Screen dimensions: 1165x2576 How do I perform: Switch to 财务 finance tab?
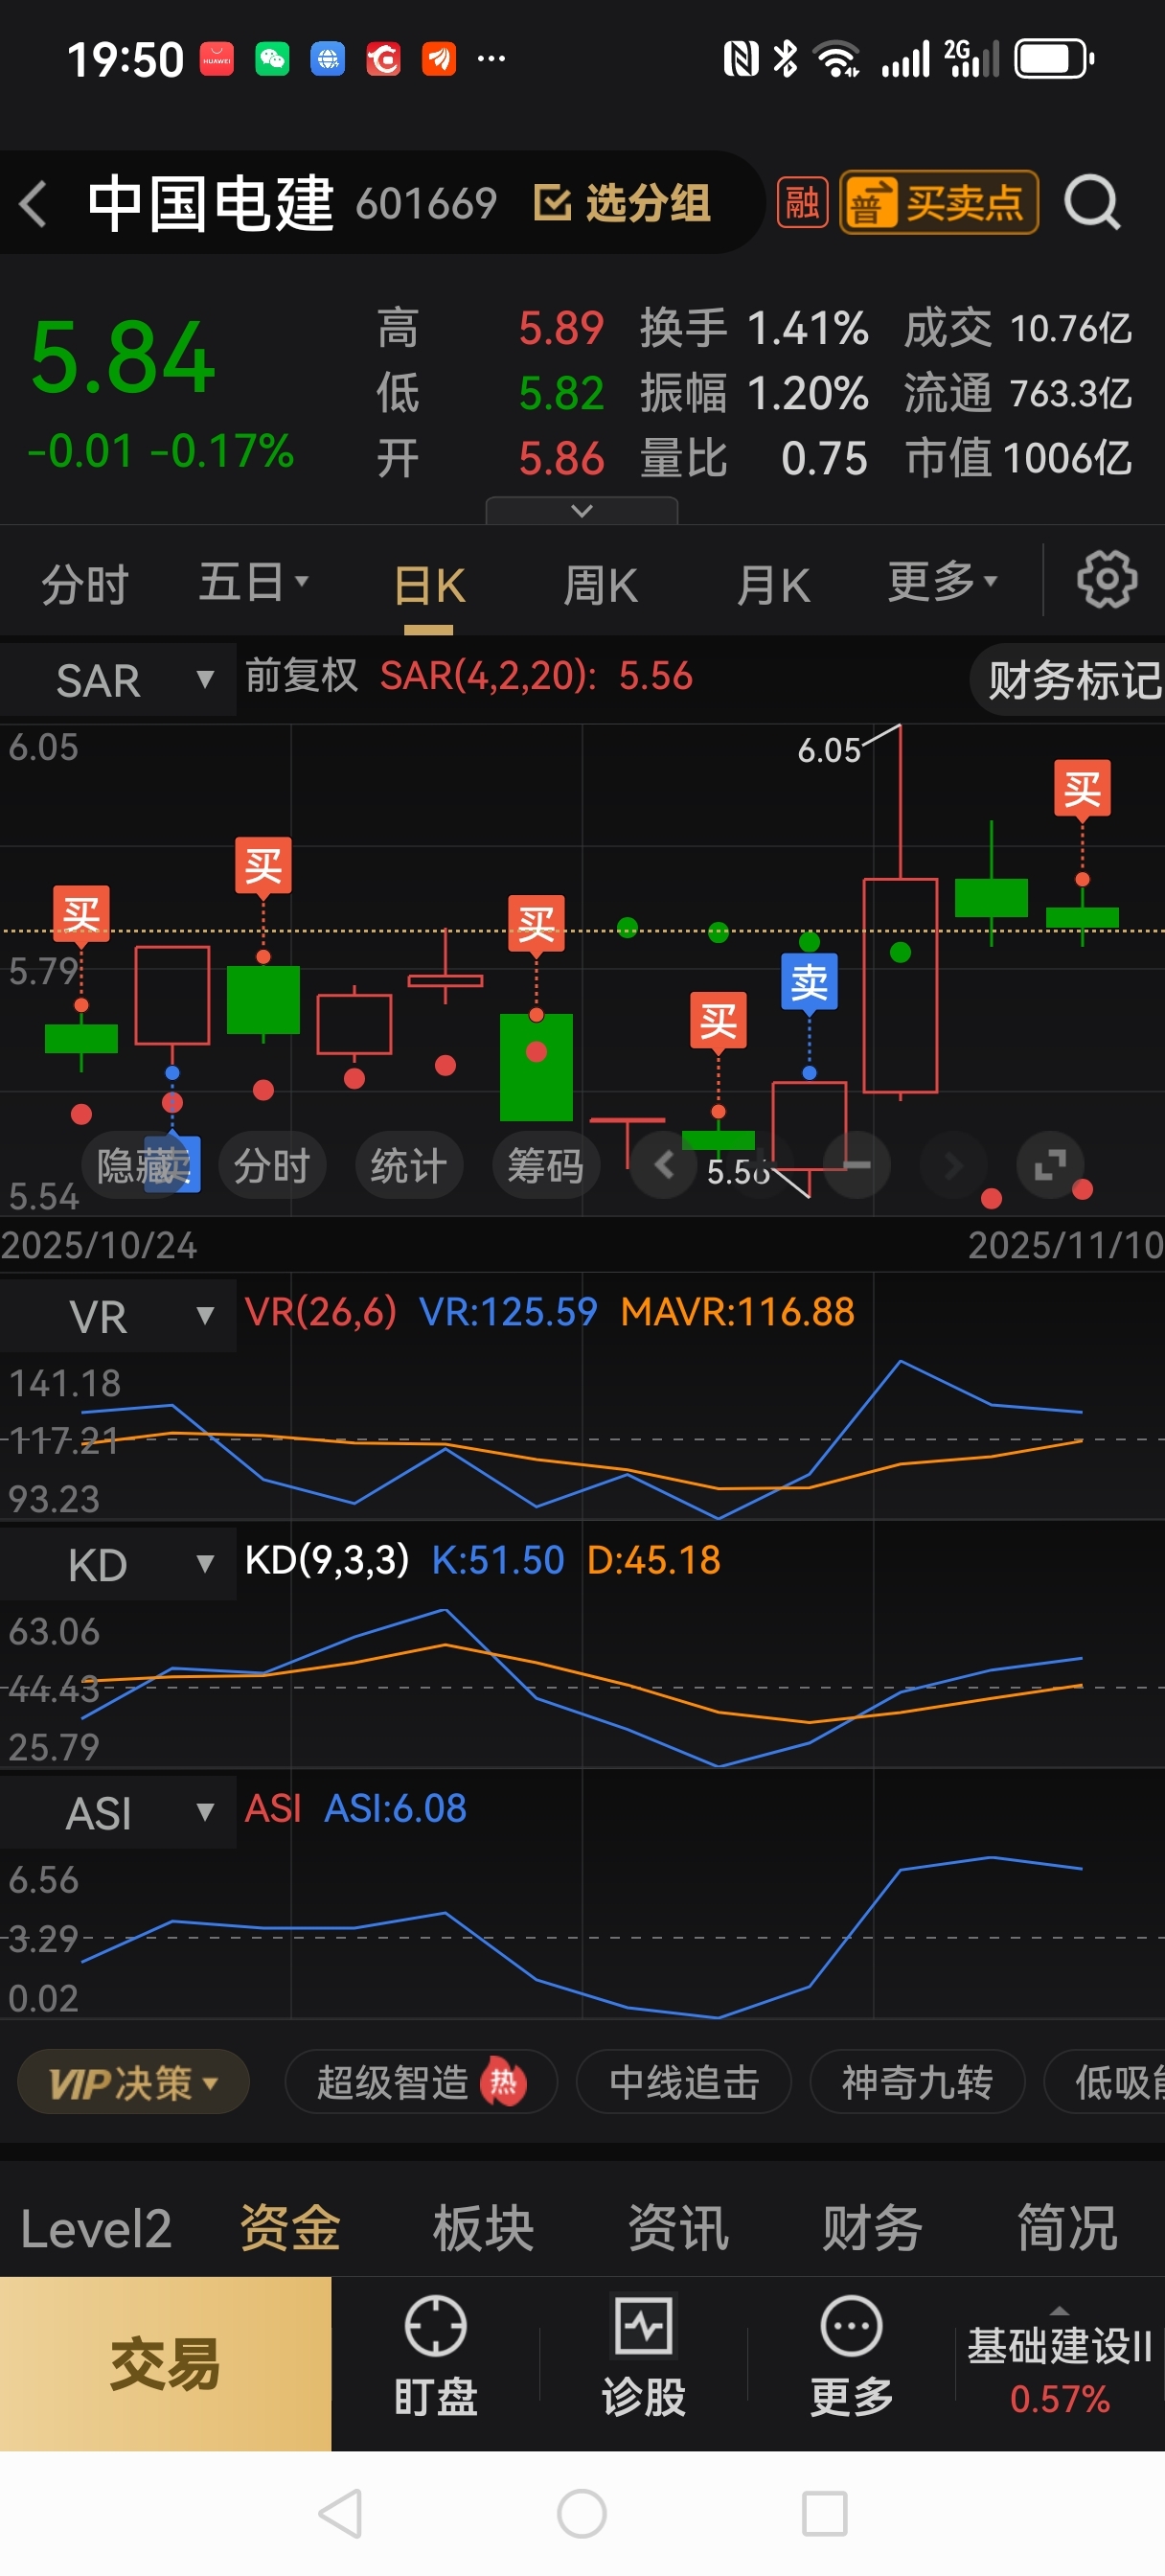point(872,2229)
